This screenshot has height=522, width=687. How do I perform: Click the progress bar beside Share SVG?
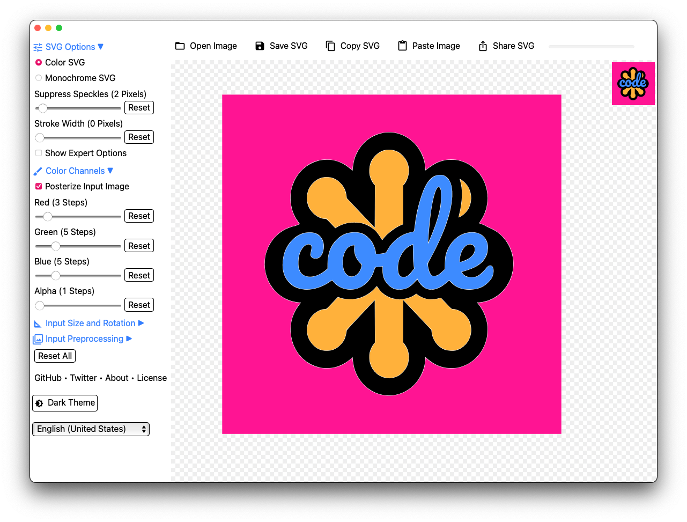click(591, 47)
